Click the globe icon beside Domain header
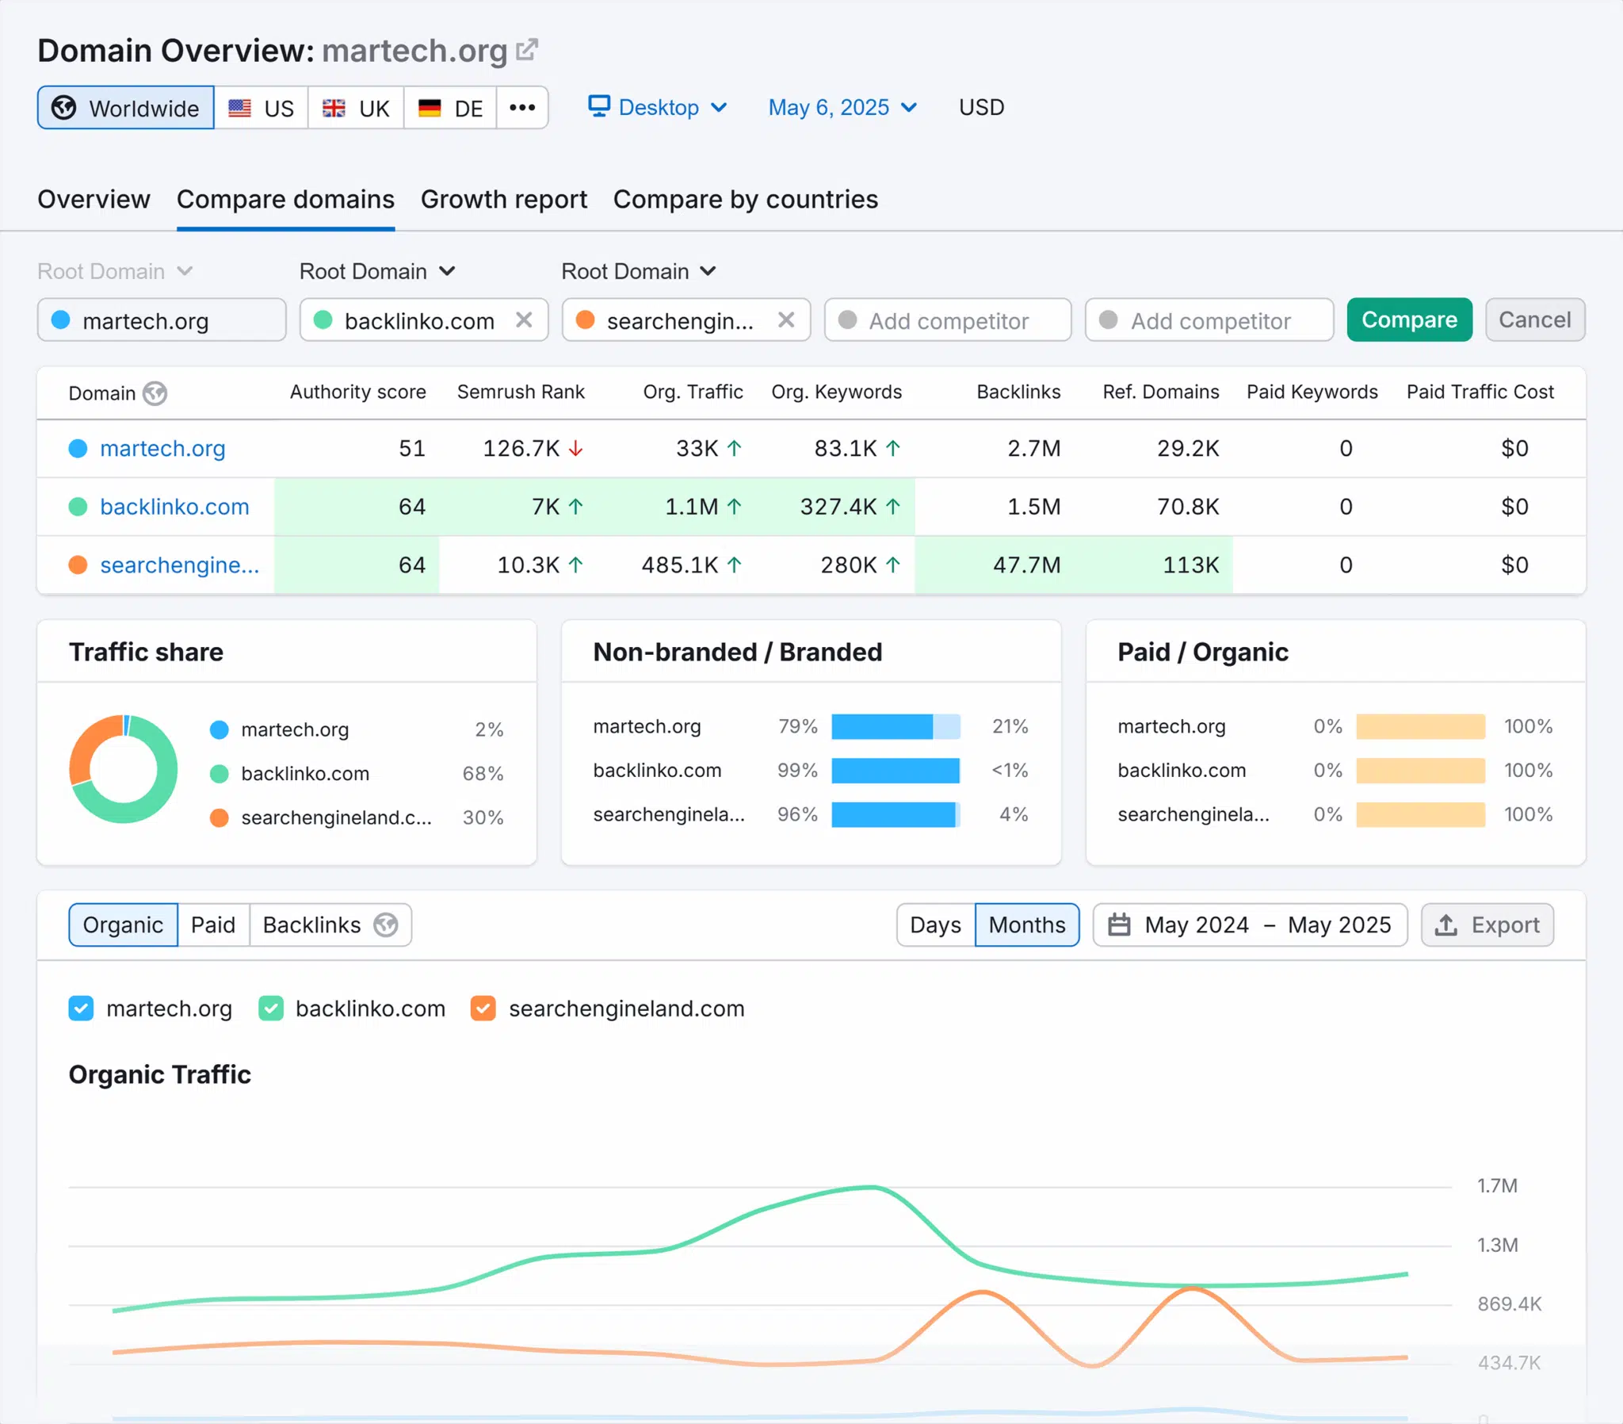 point(155,393)
